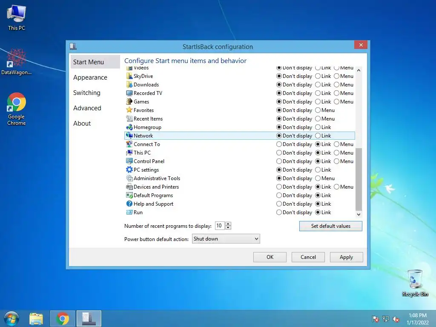
Task: Click the Favorites star icon
Action: point(129,110)
